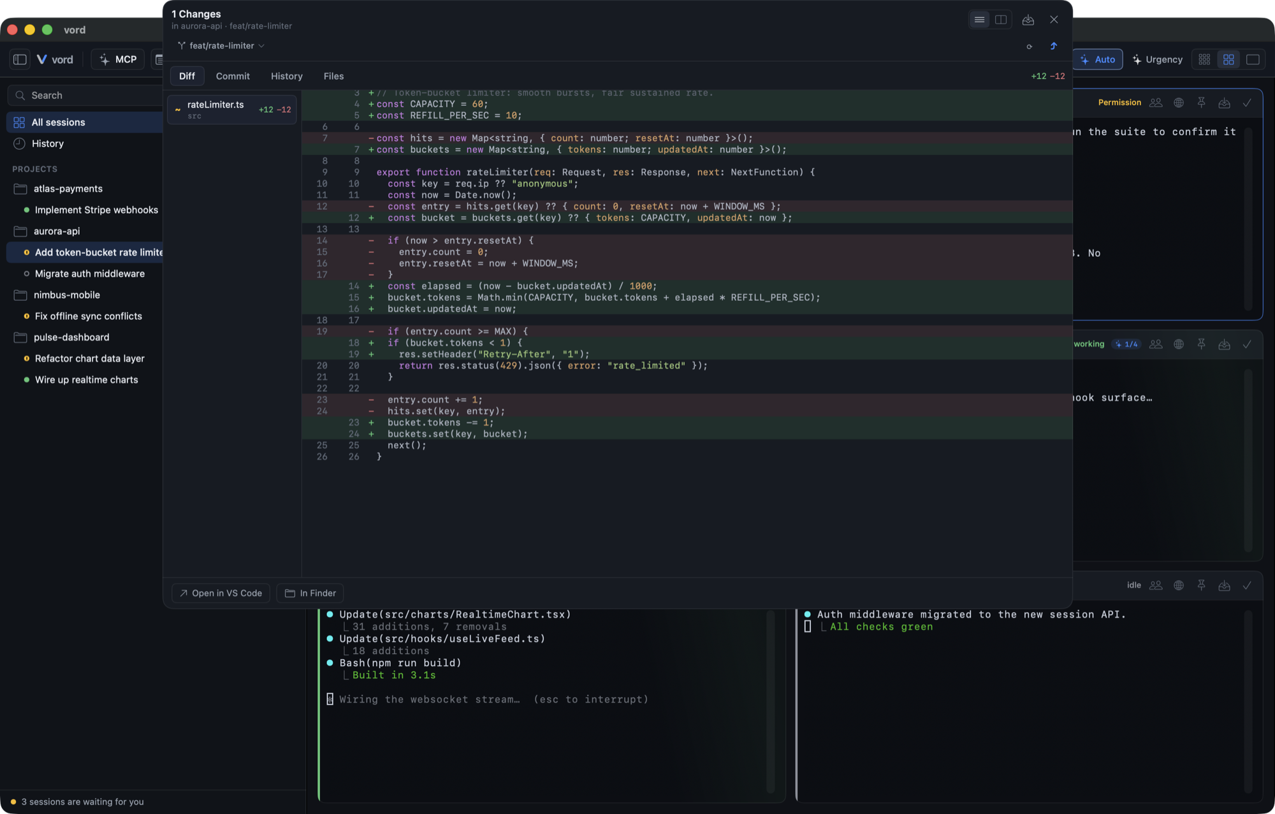Select All sessions in sidebar
Screen dimensions: 1275x814
[x=85, y=122]
